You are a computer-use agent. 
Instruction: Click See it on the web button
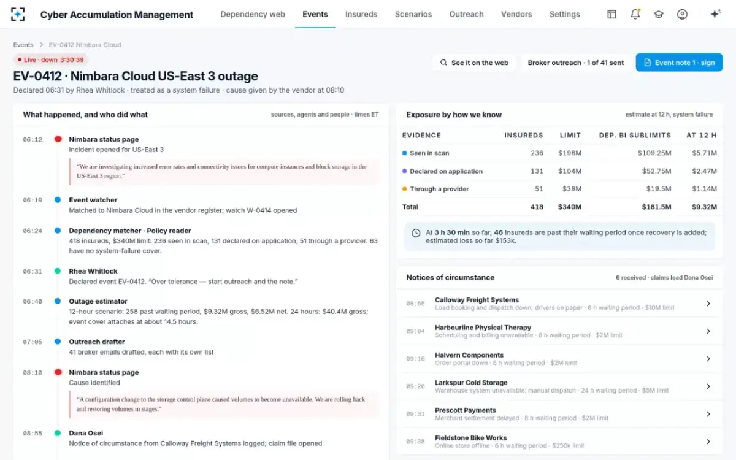[x=474, y=63]
